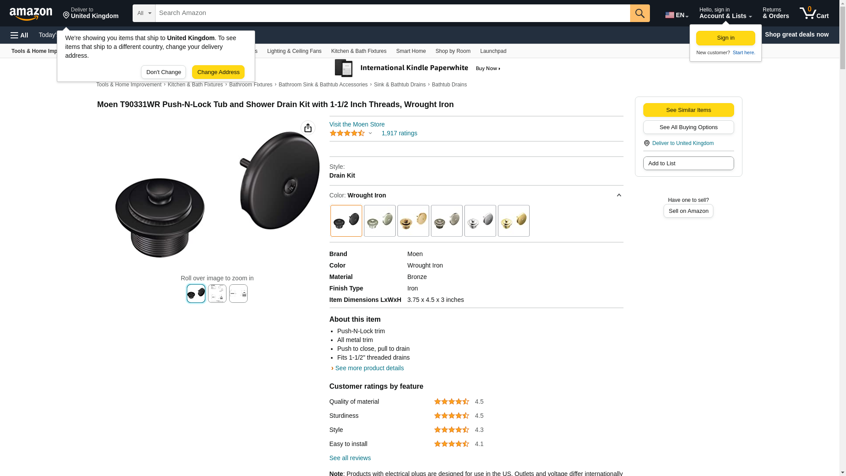Click the International Kindle Paperwhite banner
The height and width of the screenshot is (476, 846).
click(418, 68)
